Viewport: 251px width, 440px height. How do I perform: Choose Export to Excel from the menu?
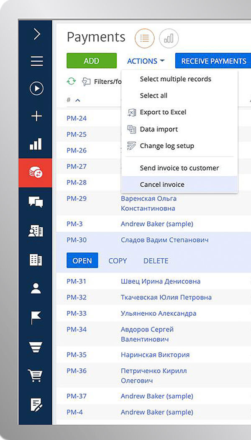pos(163,112)
